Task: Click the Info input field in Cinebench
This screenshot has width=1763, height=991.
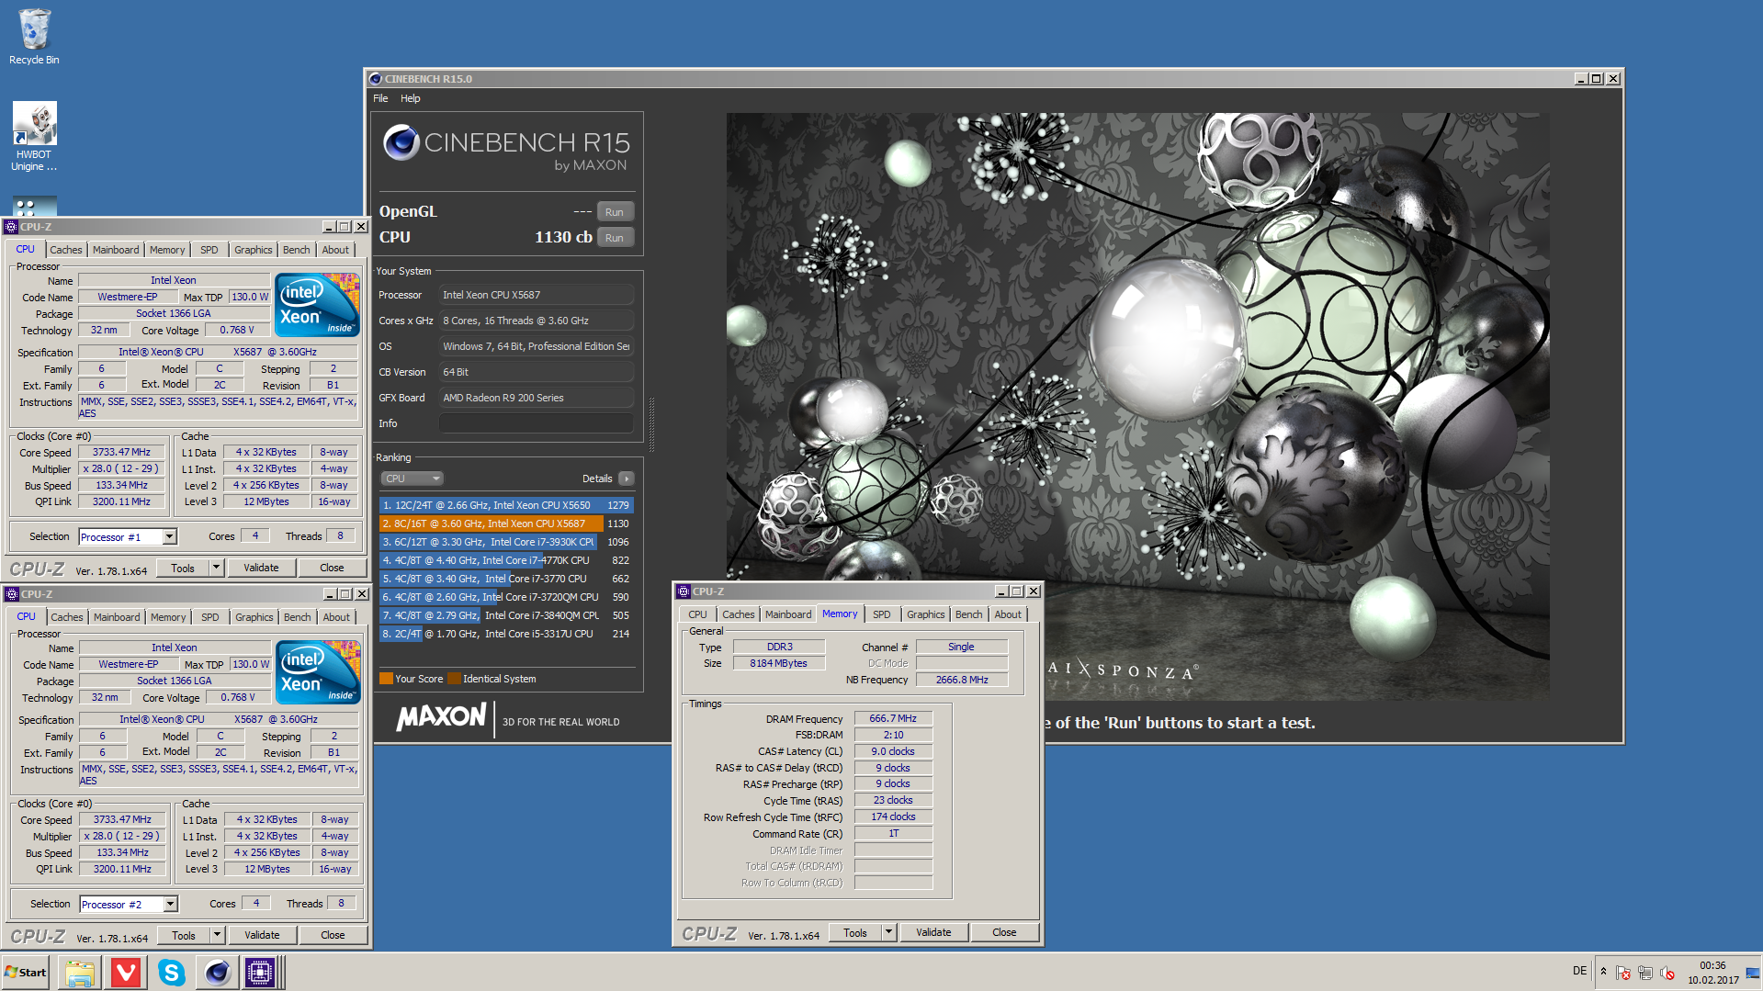Action: [x=537, y=423]
